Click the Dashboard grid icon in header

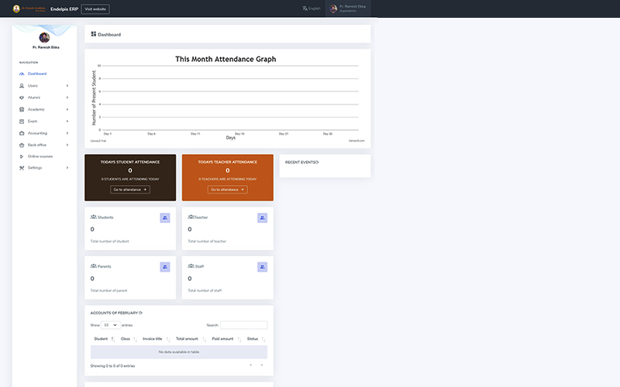click(94, 34)
